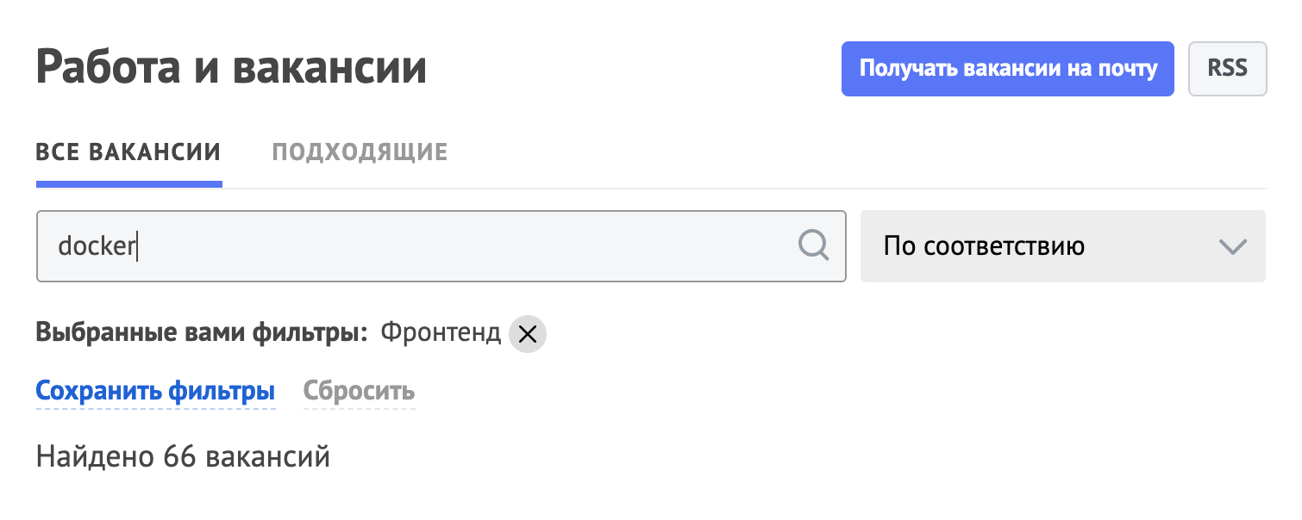
Task: Click empty space inside the search field
Action: click(466, 246)
